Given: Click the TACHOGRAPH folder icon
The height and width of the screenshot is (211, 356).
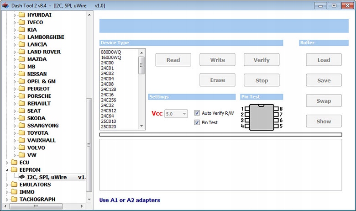Looking at the screenshot, I should (x=14, y=199).
